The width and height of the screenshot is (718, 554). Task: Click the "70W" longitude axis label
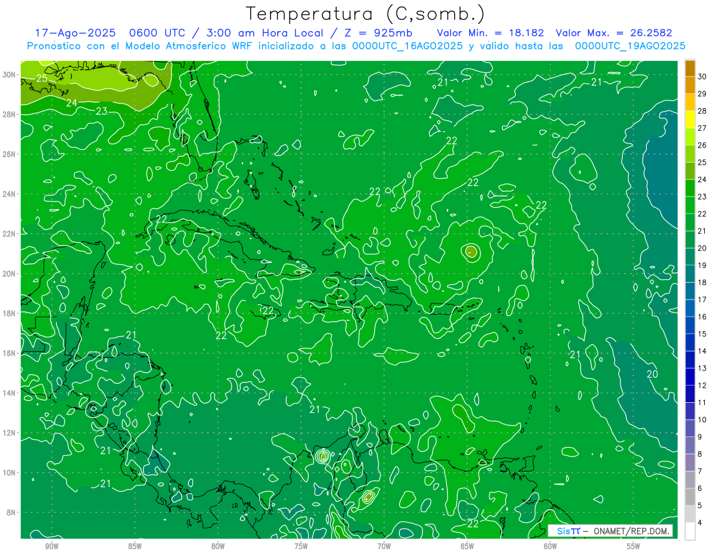tap(384, 546)
